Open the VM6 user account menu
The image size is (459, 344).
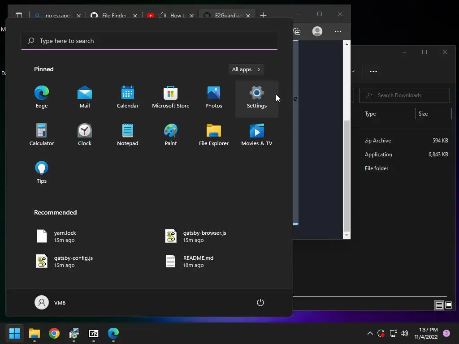[50, 302]
